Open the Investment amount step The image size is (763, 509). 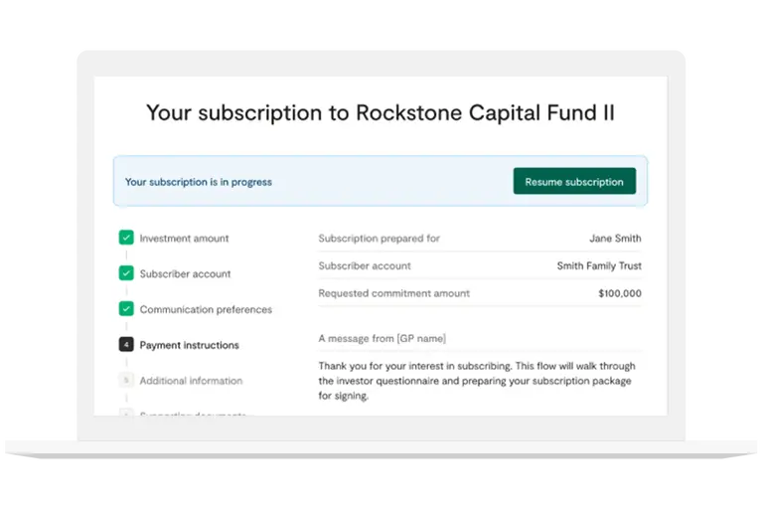184,239
